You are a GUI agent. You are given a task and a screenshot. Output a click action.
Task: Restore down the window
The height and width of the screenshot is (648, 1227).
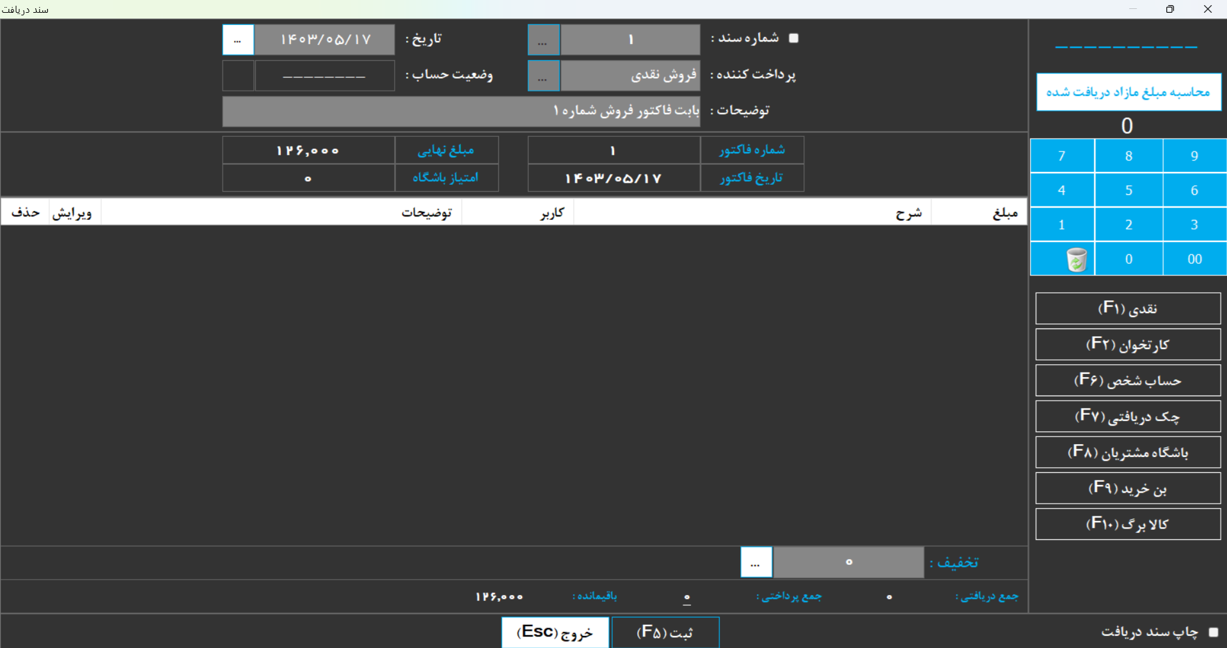(1170, 9)
